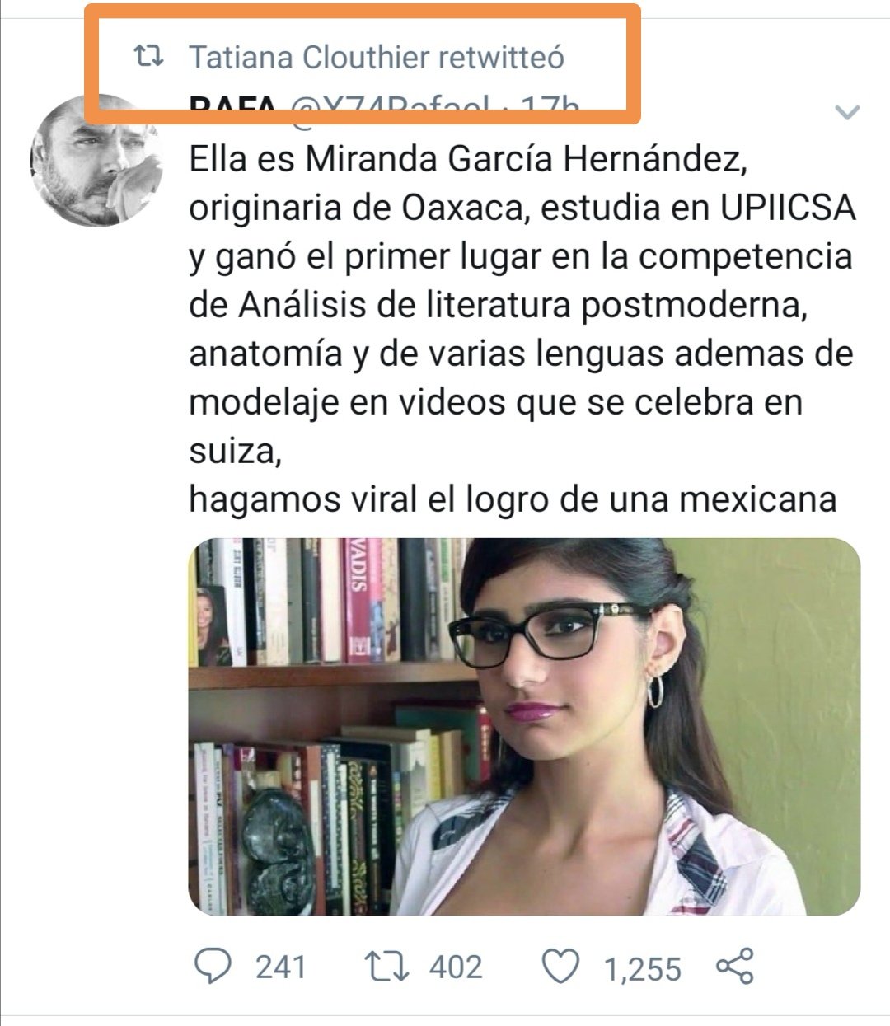Click the 241 reply count

[x=280, y=967]
